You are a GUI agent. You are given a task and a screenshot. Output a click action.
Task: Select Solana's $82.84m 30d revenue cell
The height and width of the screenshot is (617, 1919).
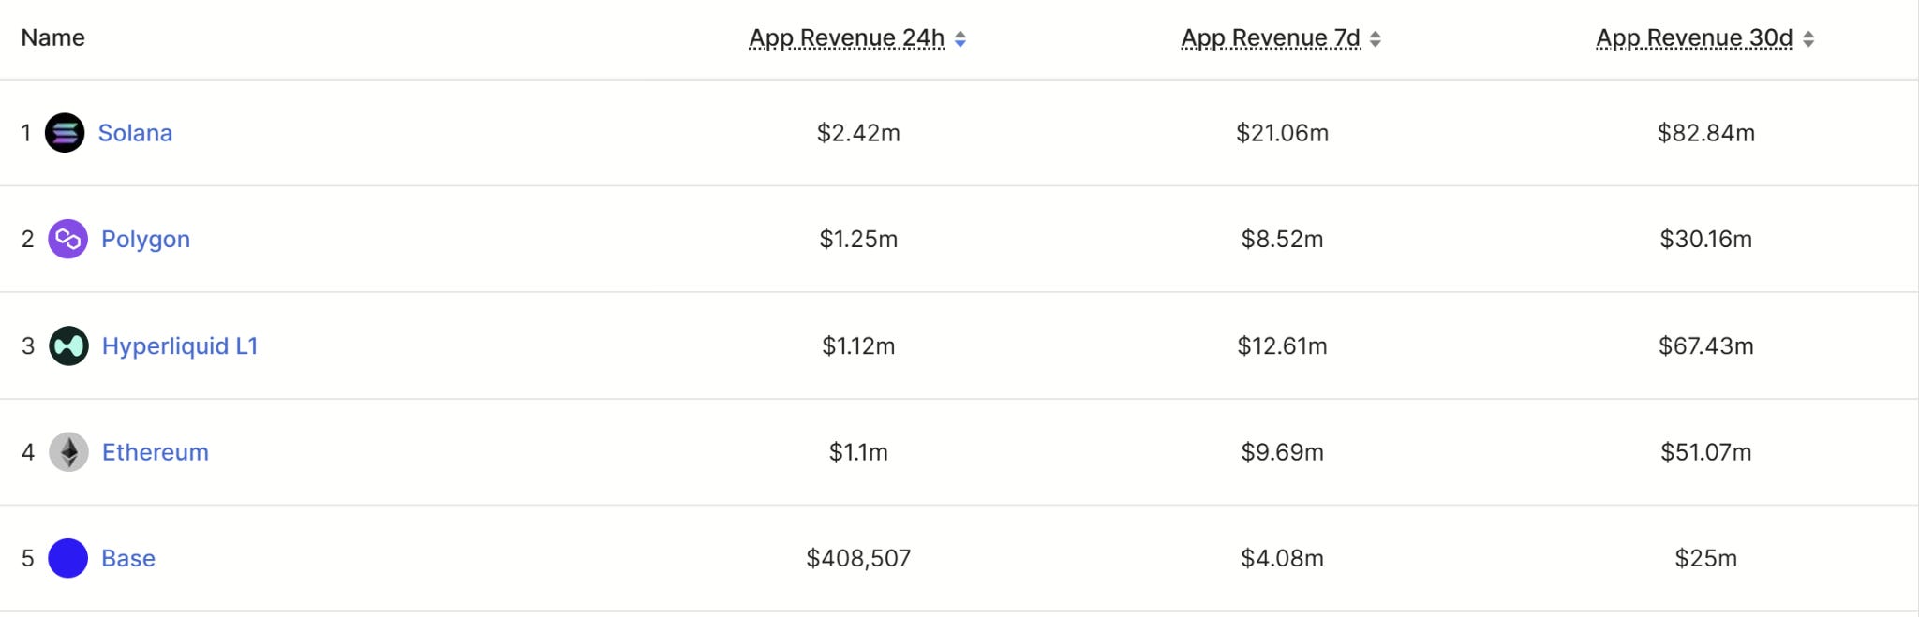(x=1705, y=133)
